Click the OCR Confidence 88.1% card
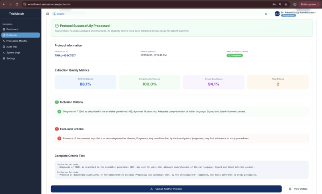This screenshot has width=322, height=194. click(85, 82)
